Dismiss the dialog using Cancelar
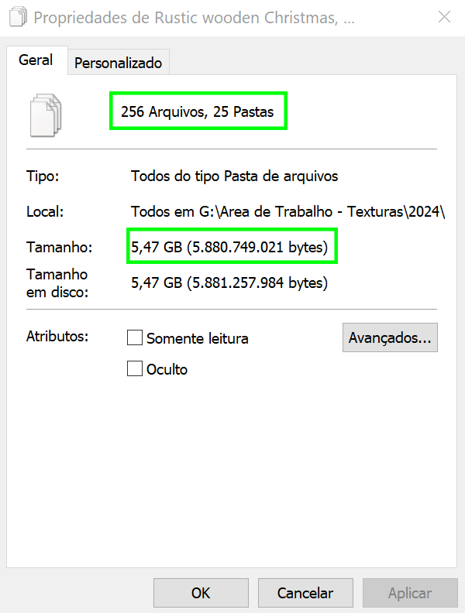465x613 pixels. pyautogui.click(x=305, y=593)
